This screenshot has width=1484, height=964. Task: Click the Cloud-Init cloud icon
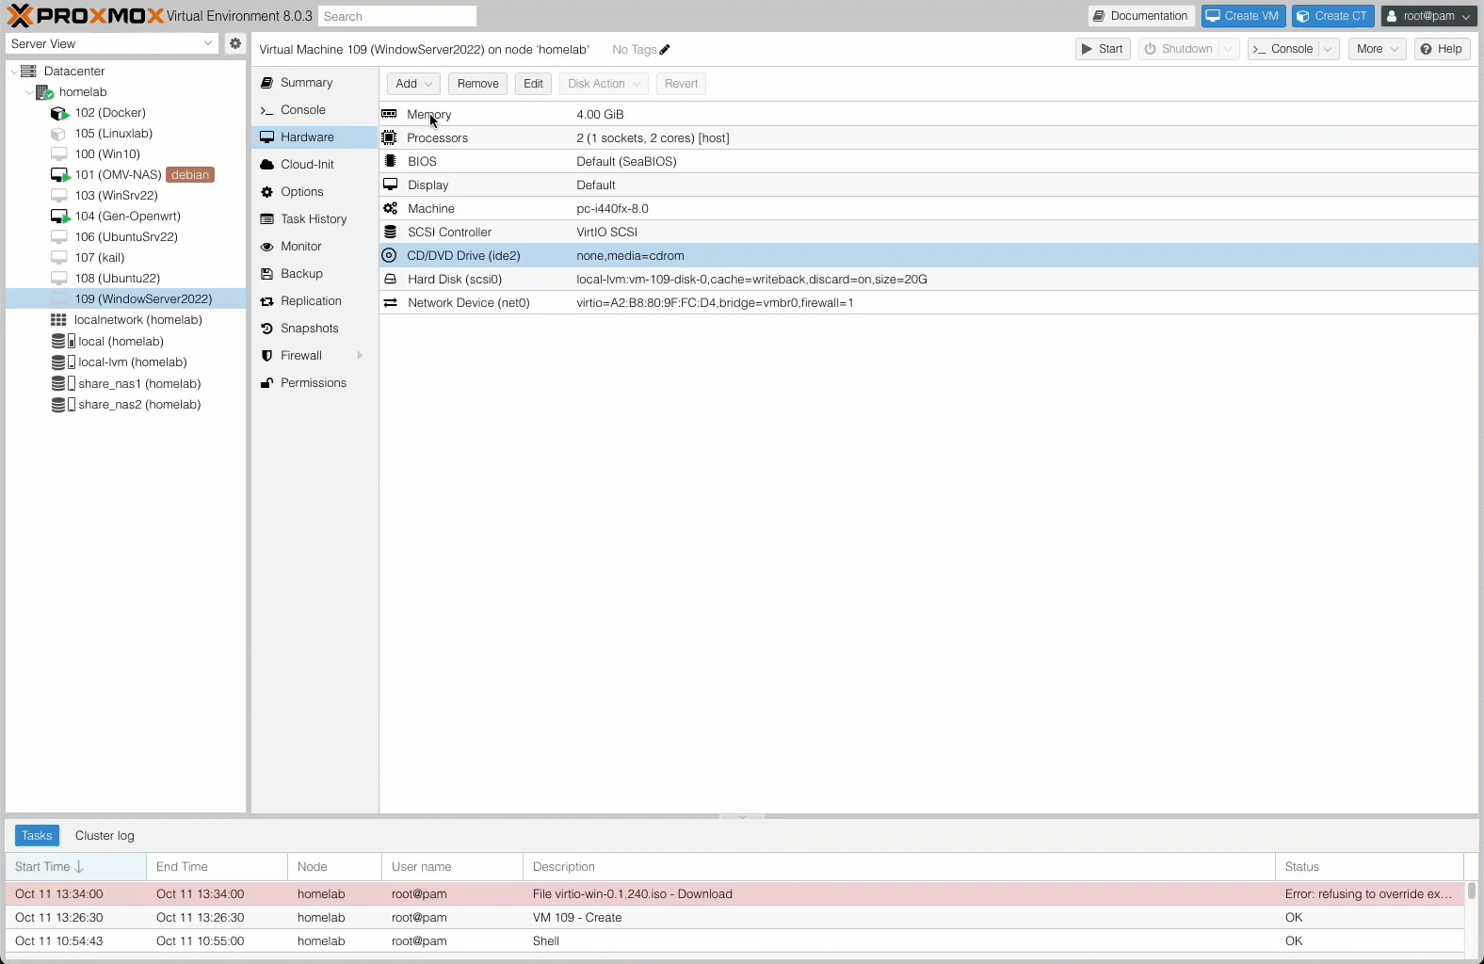pos(266,165)
